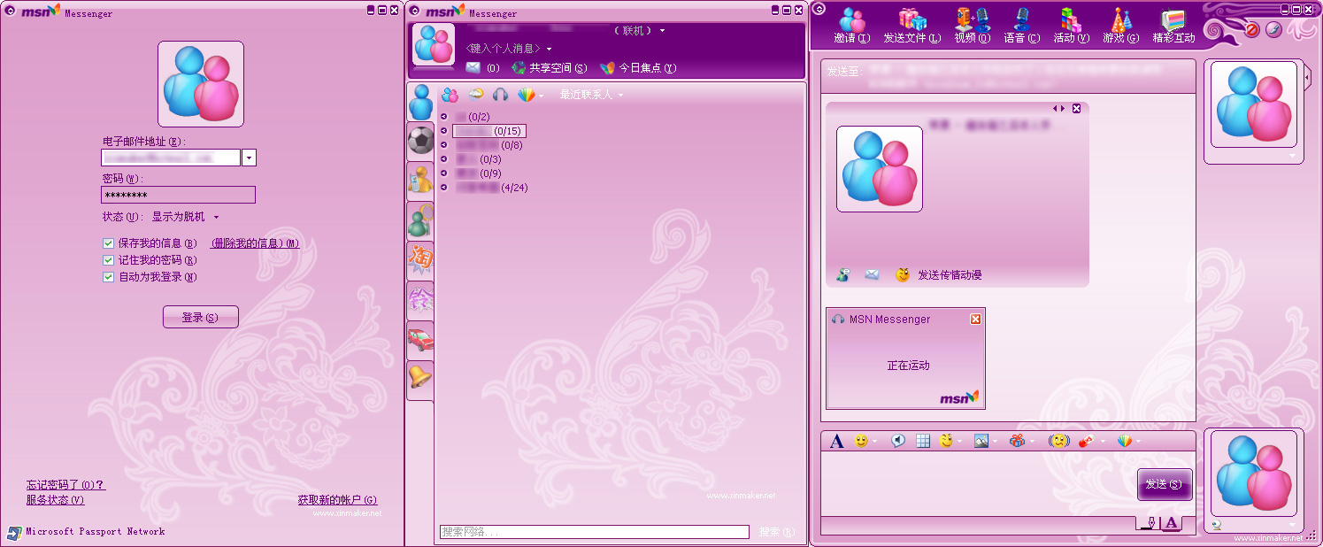This screenshot has height=547, width=1323.
Task: Click the 登录 sign-in button
Action: (201, 317)
